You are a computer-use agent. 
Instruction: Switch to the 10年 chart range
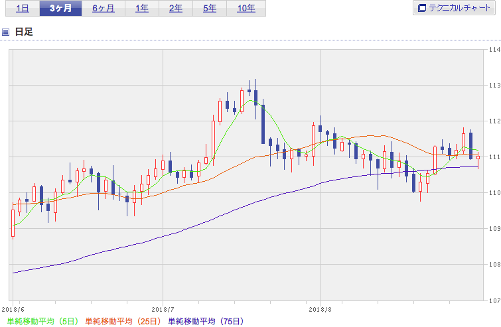click(246, 9)
